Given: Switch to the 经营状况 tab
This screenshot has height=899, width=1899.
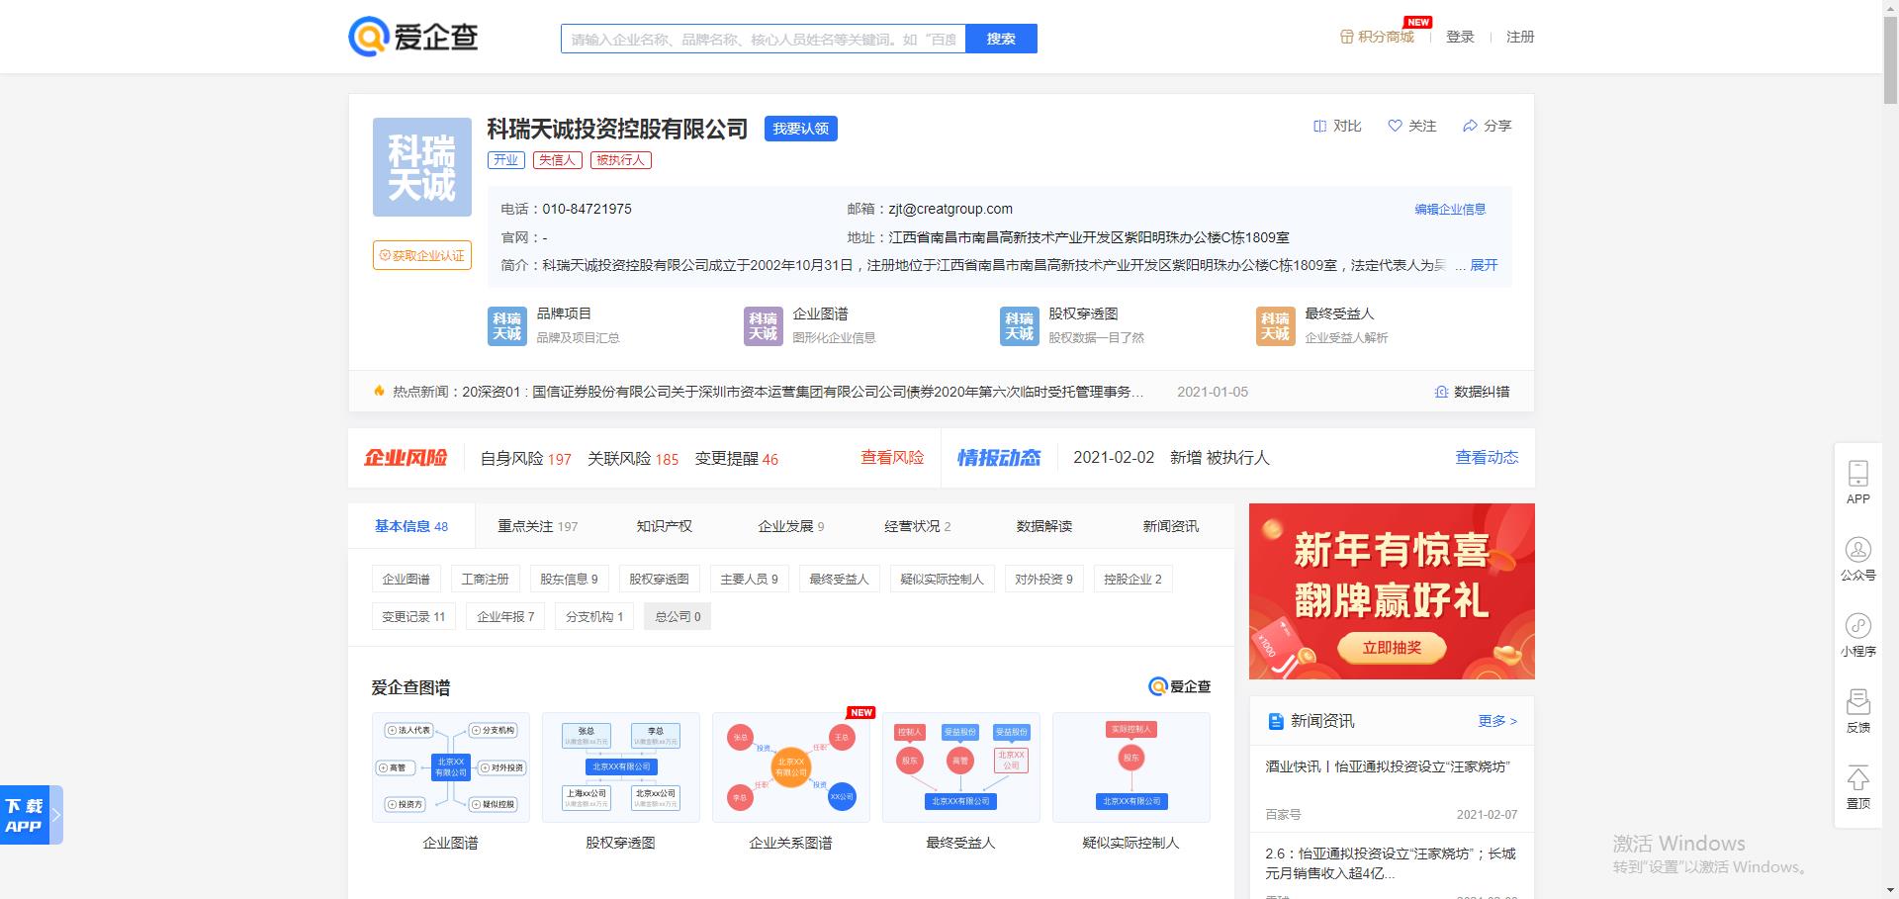Looking at the screenshot, I should (918, 526).
